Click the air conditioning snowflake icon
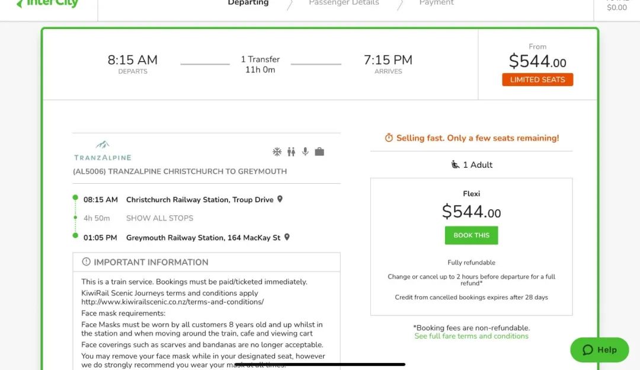Image resolution: width=640 pixels, height=370 pixels. tap(277, 152)
